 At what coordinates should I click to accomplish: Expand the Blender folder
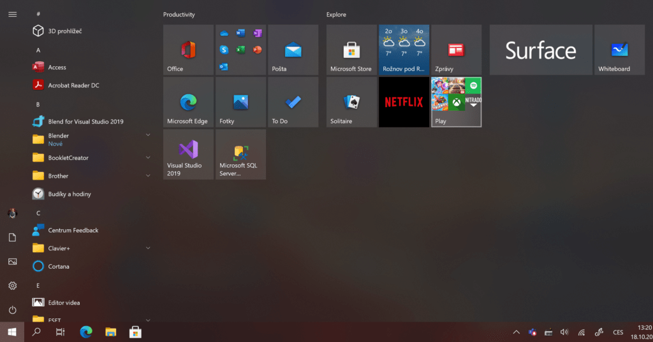point(148,135)
